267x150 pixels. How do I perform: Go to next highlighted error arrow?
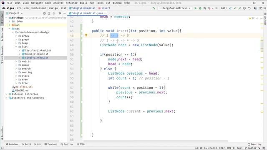pyautogui.click(x=261, y=18)
